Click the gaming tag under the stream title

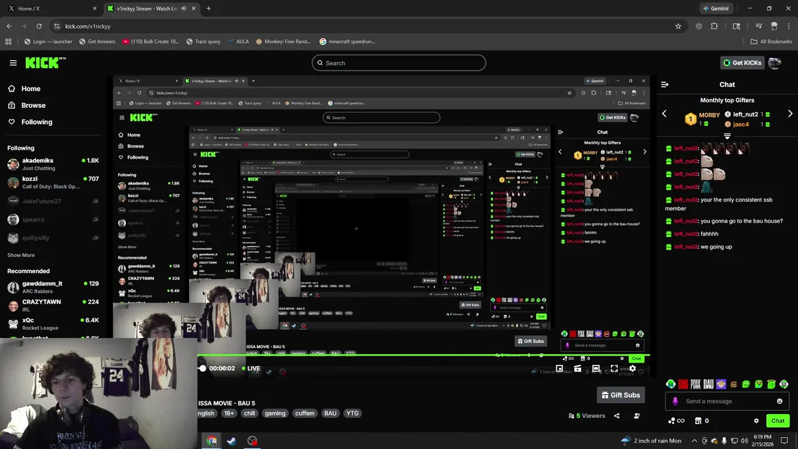coord(275,413)
